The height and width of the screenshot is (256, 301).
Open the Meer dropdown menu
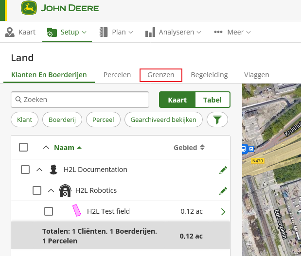(232, 32)
